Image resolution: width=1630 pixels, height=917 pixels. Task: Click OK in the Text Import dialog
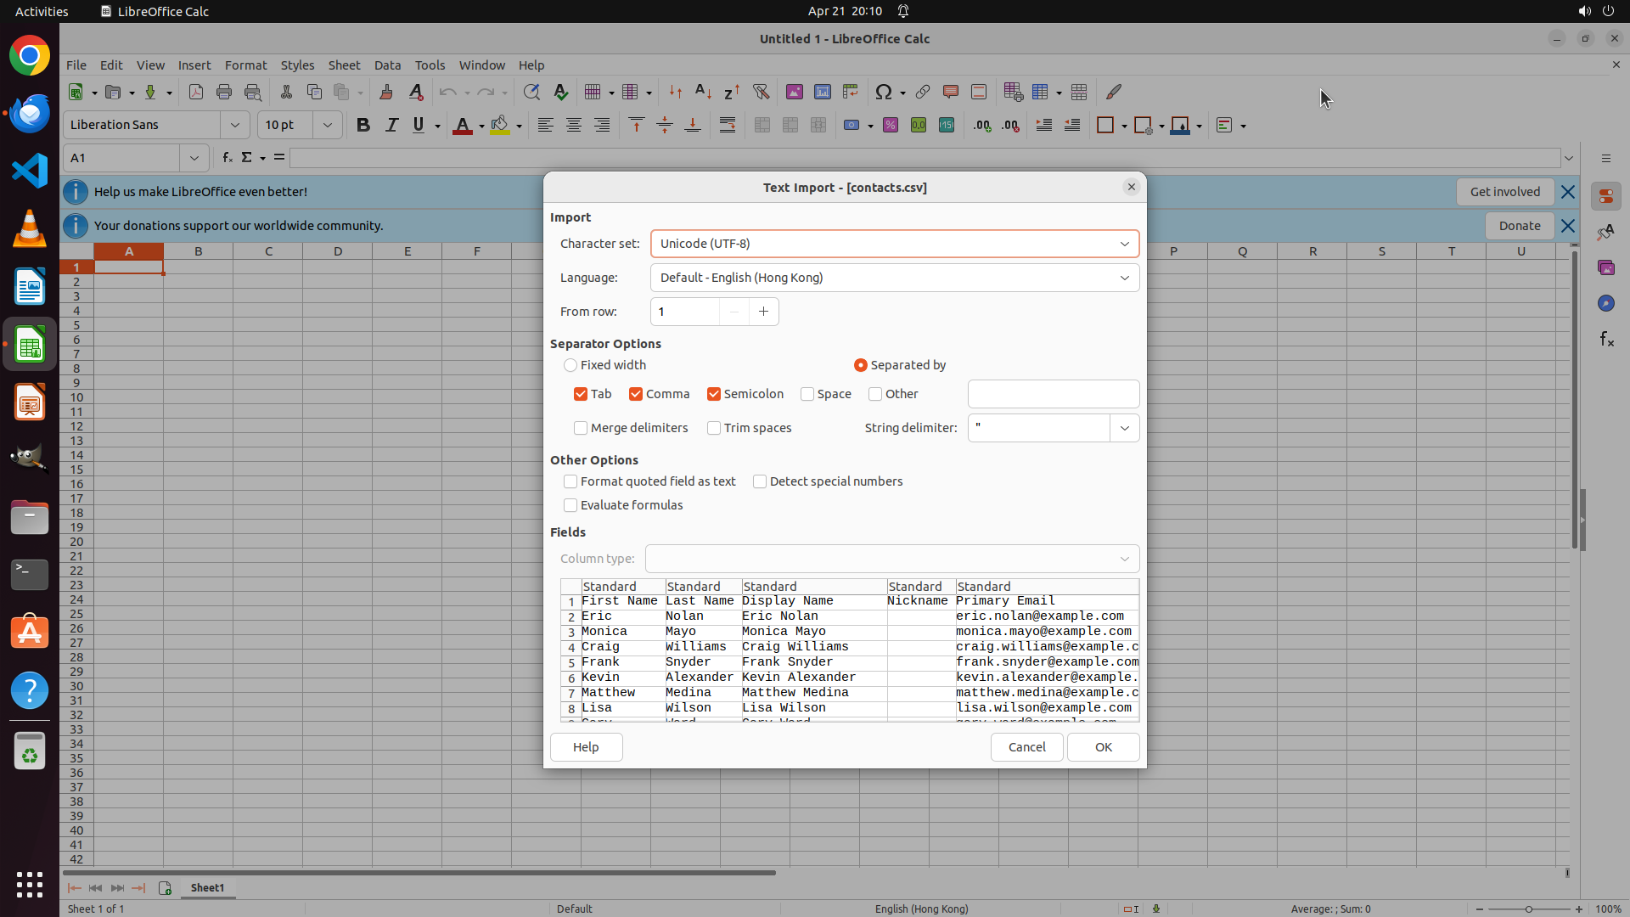click(1103, 747)
